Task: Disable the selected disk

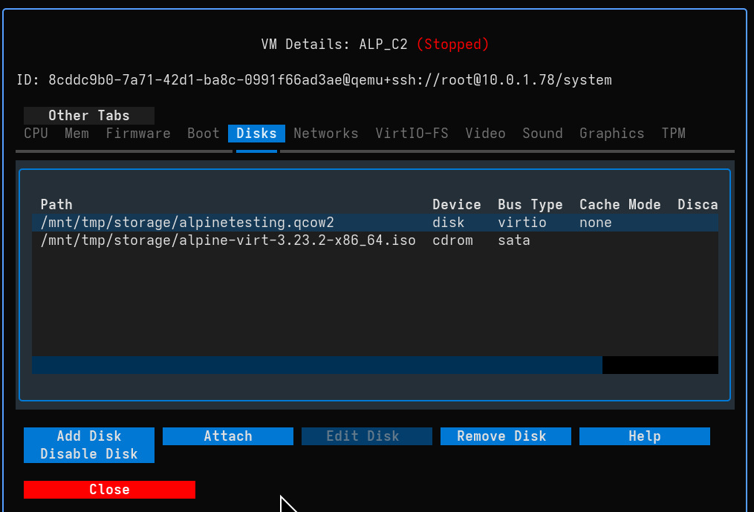Action: click(x=88, y=453)
